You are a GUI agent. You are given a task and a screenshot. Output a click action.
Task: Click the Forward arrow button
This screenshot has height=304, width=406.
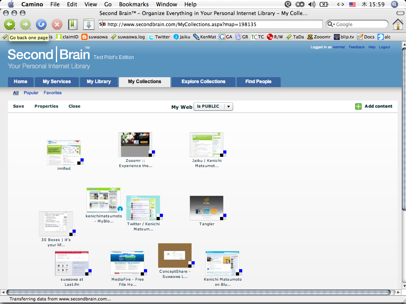tap(25, 25)
